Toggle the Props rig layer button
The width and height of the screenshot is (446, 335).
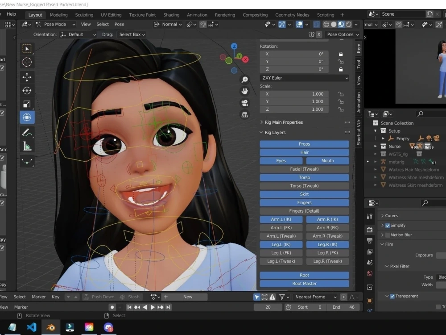coord(304,144)
